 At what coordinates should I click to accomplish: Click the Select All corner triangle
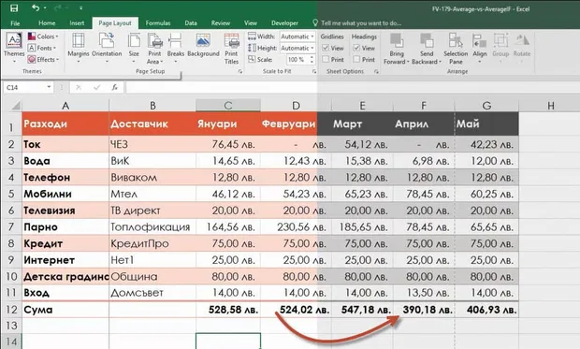[15, 106]
